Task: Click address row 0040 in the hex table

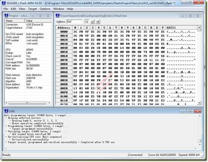Action: (64, 48)
